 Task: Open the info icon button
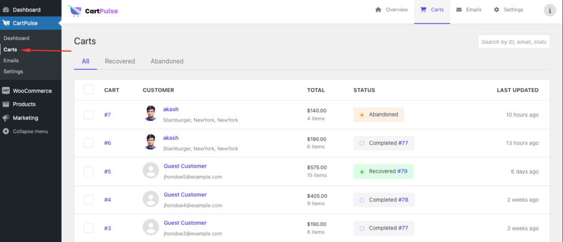550,10
